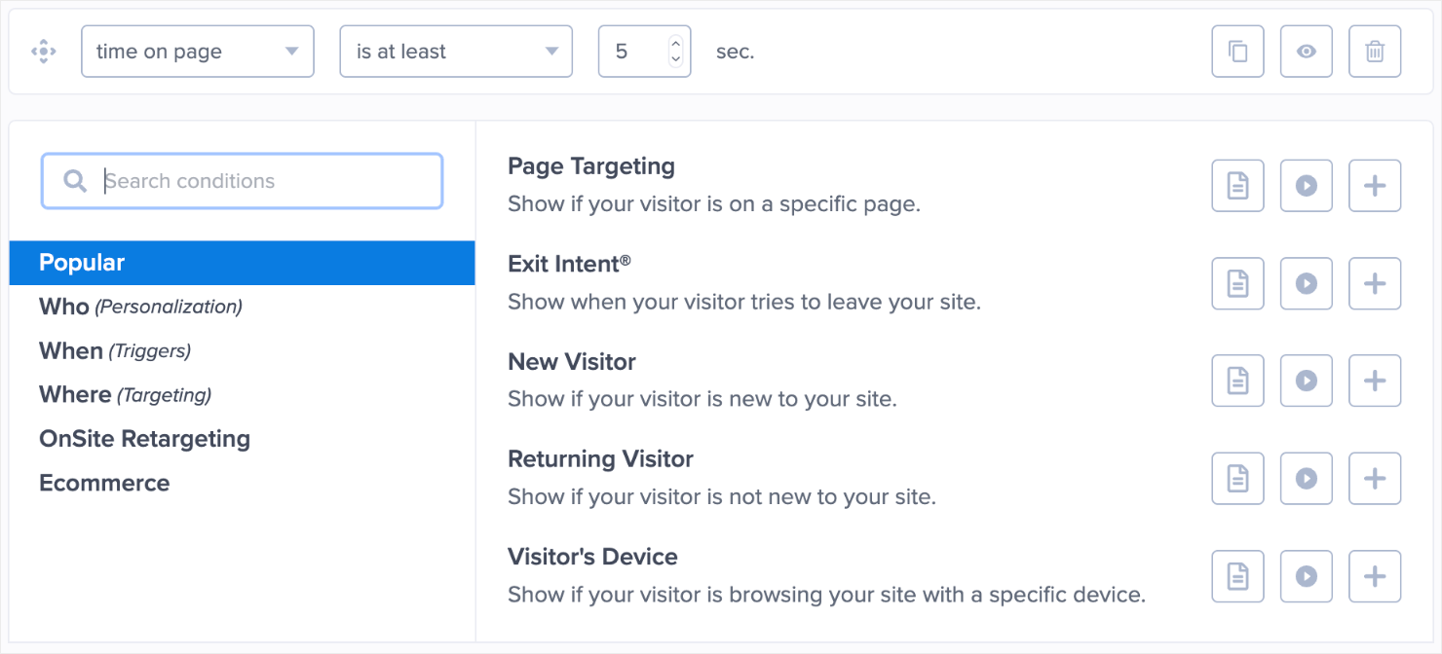The image size is (1442, 654).
Task: Toggle visibility eye for time on page rule
Action: [1306, 52]
